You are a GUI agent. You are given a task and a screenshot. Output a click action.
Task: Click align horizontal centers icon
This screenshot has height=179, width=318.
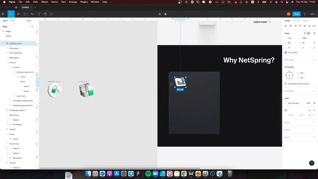290,26
